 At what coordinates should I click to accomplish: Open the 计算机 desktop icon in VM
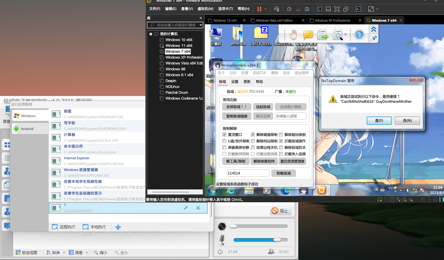coord(216,37)
